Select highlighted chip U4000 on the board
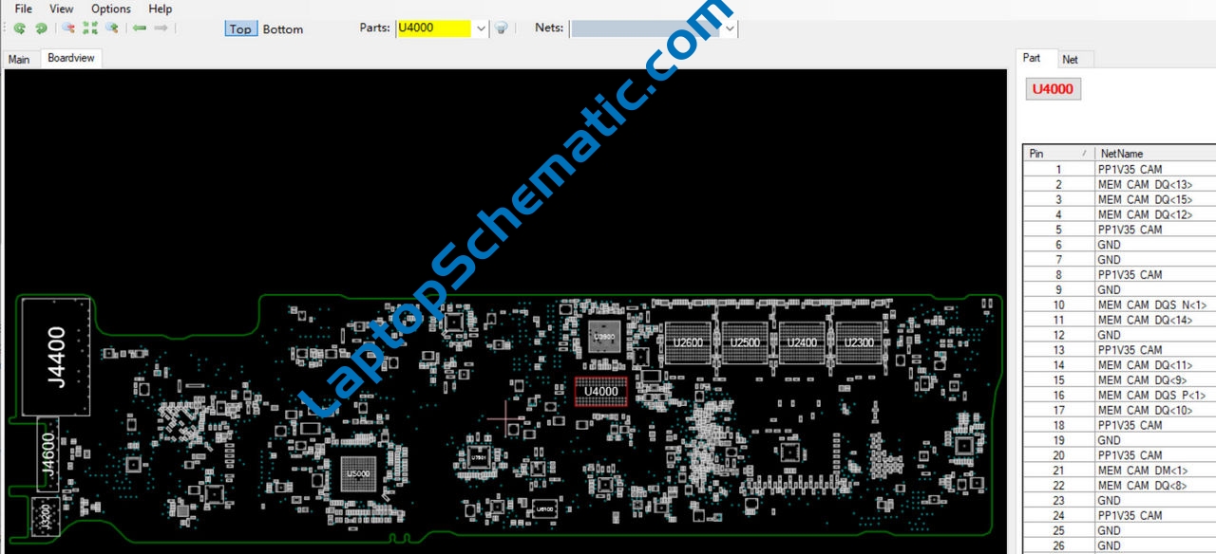1216x554 pixels. (601, 391)
